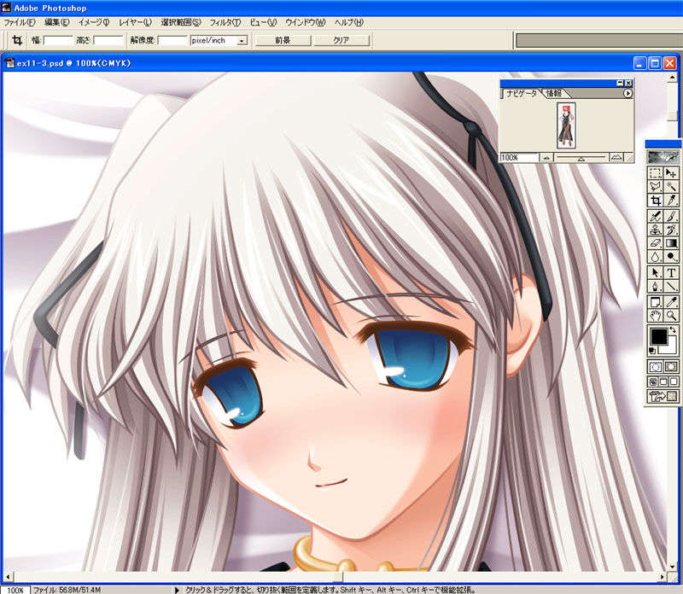Select the Blur tool
Screen dimensions: 683x594
(655, 257)
